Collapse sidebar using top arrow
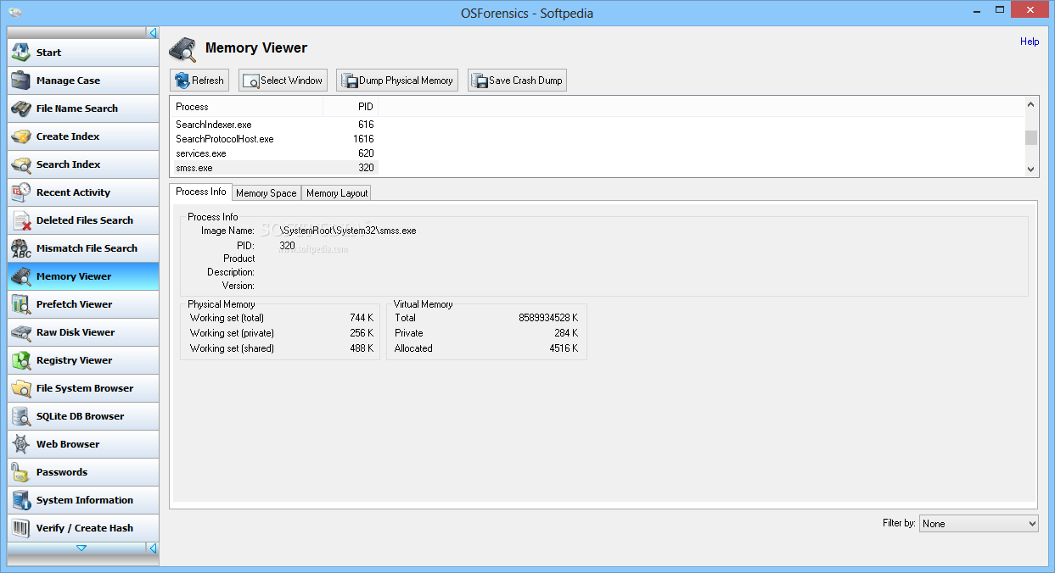 (153, 33)
